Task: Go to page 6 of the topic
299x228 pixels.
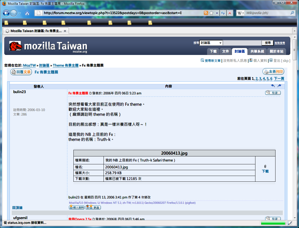Action: click(271, 79)
